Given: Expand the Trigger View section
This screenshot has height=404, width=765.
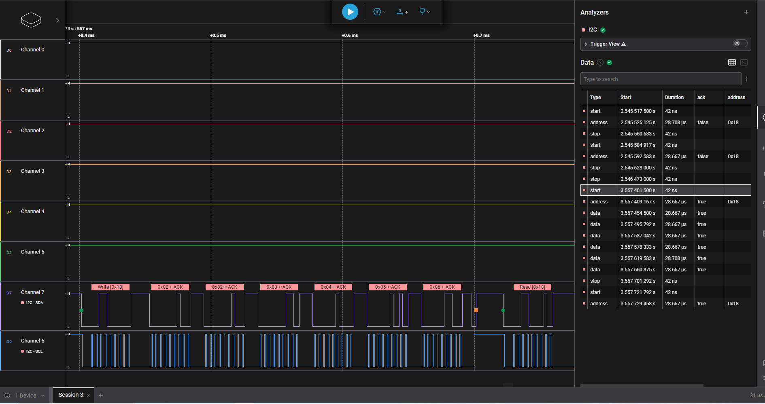Looking at the screenshot, I should coord(586,44).
